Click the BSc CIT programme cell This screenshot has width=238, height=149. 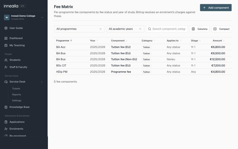point(61,66)
